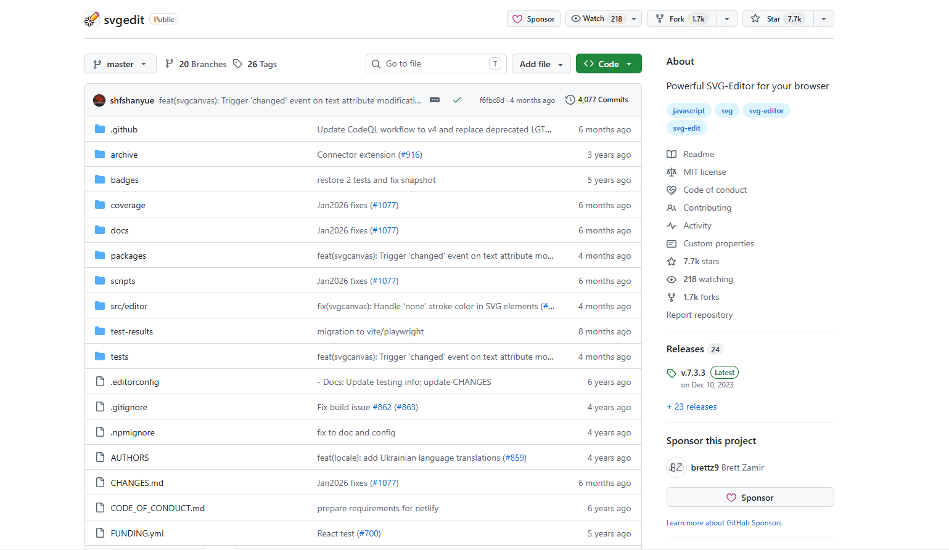Viewport: 949px width, 550px height.
Task: Click the Activity pulse icon
Action: [x=672, y=225]
